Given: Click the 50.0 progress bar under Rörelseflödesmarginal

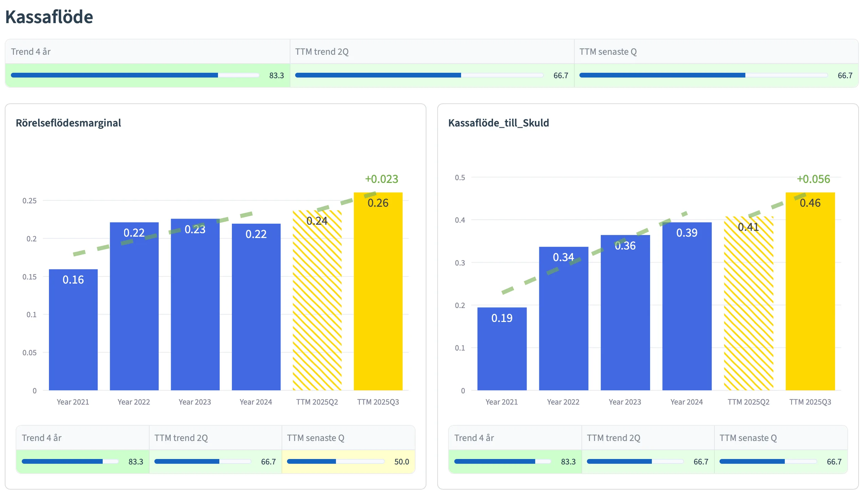Looking at the screenshot, I should pyautogui.click(x=335, y=461).
